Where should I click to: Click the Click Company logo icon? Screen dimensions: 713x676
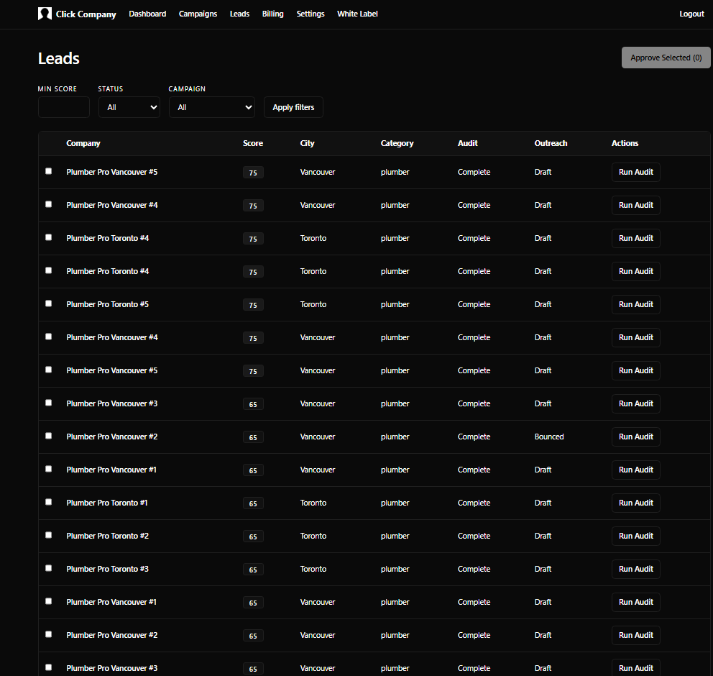[45, 14]
